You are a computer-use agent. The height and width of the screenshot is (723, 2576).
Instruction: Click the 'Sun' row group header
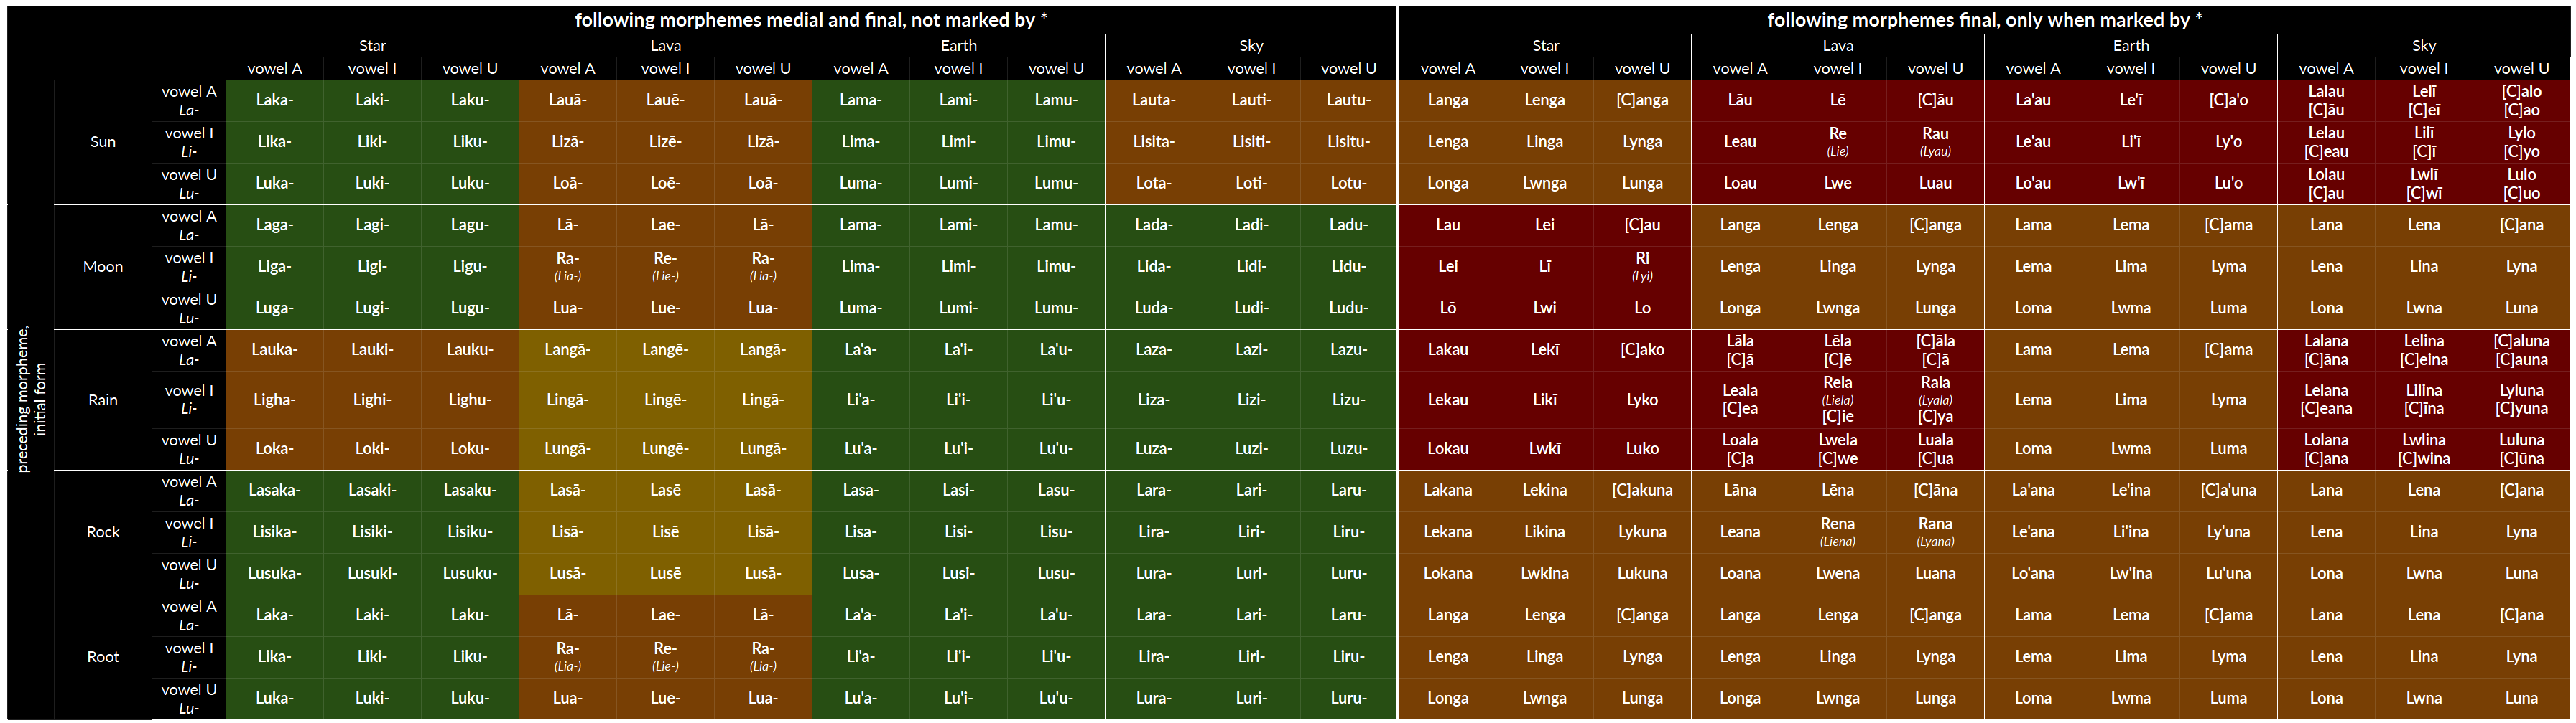(x=103, y=142)
